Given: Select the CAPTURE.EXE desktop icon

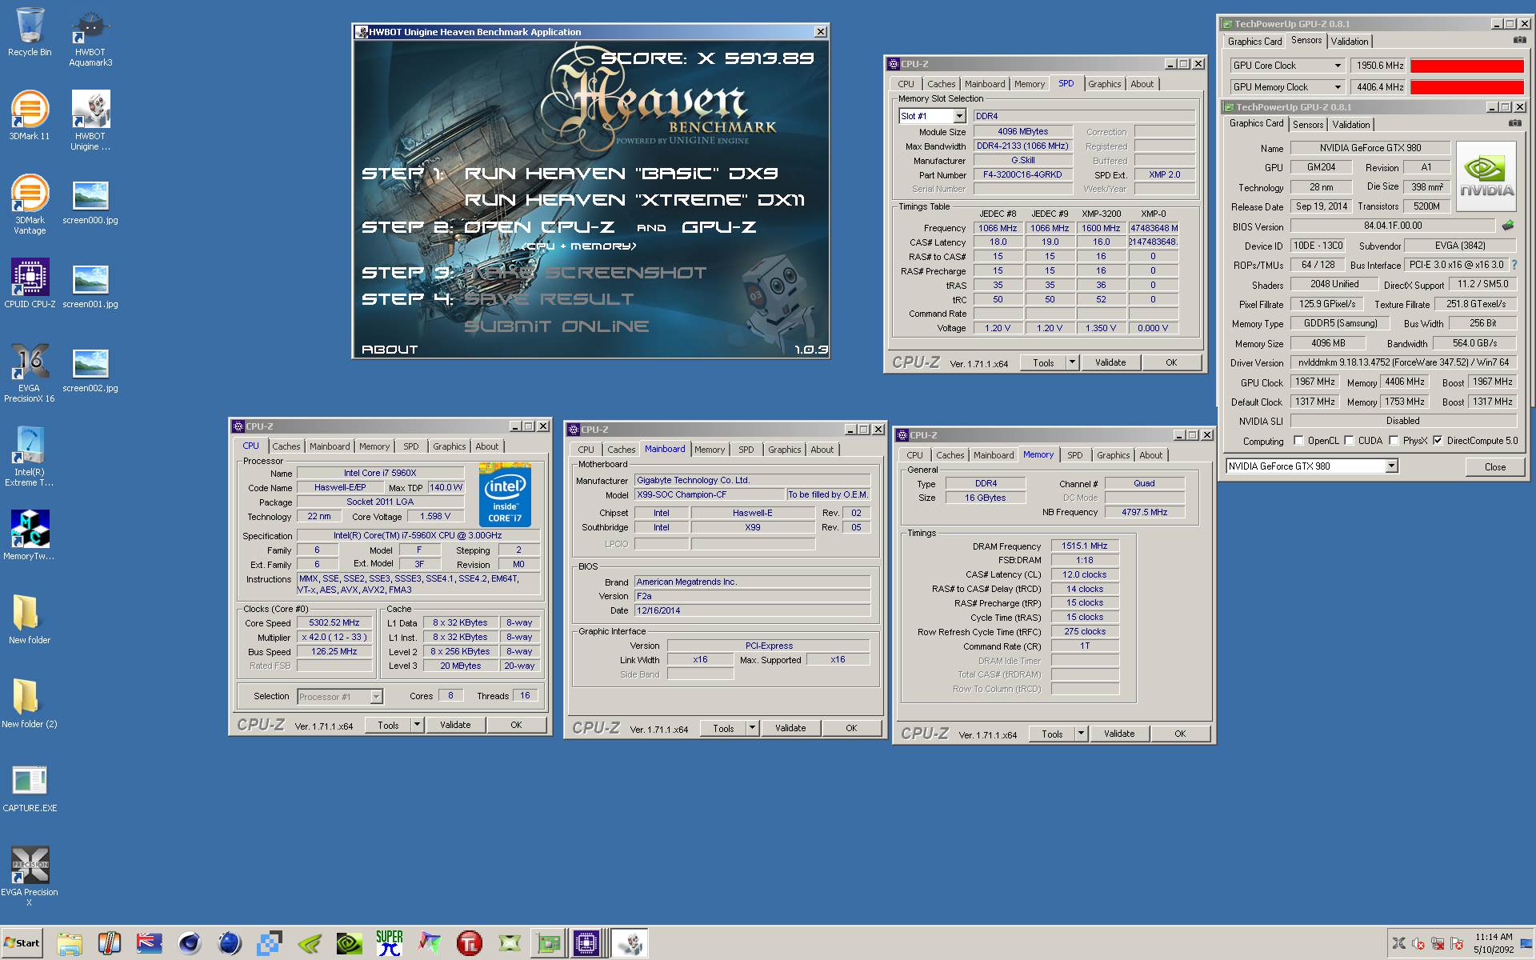Looking at the screenshot, I should point(30,788).
